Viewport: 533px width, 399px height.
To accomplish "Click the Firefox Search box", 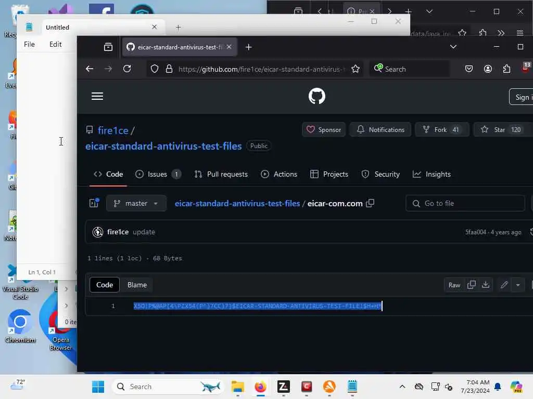I will click(409, 69).
